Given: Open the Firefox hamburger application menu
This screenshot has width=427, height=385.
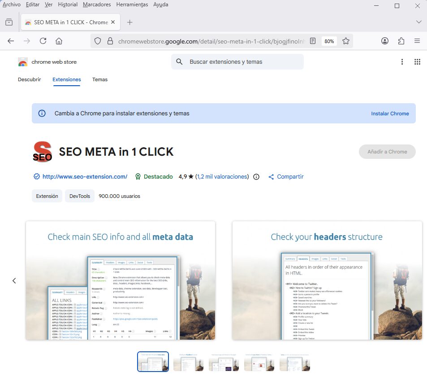Looking at the screenshot, I should (417, 41).
